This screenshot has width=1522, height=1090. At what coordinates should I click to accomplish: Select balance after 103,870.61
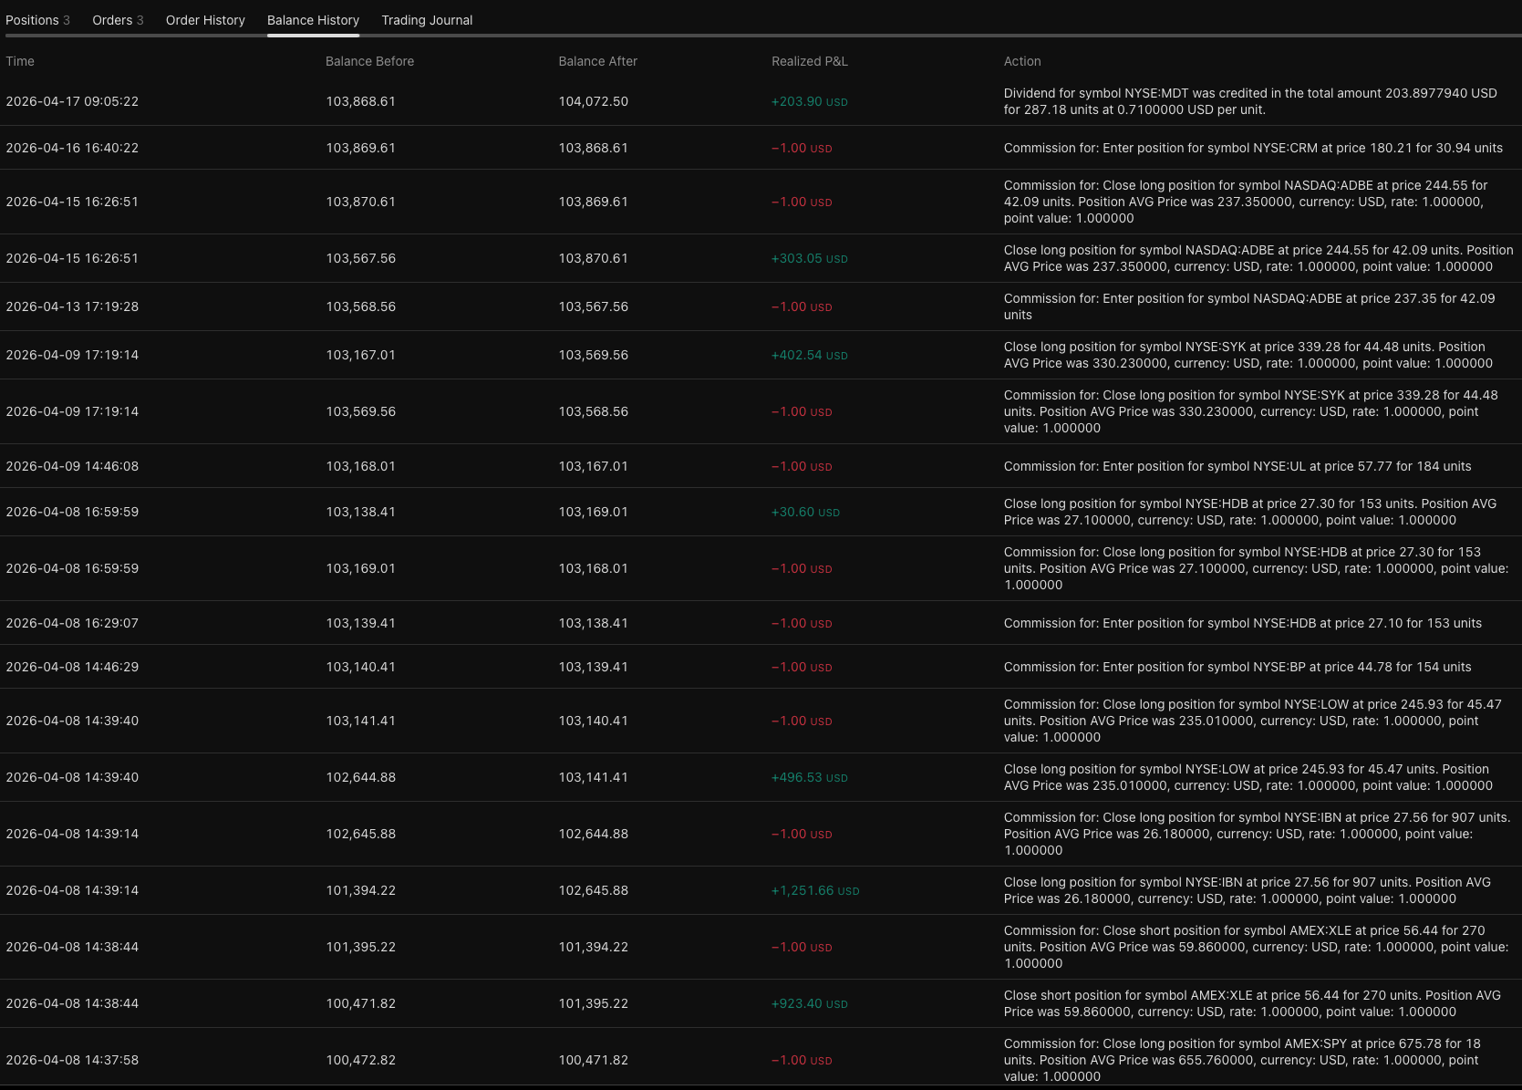click(x=594, y=258)
